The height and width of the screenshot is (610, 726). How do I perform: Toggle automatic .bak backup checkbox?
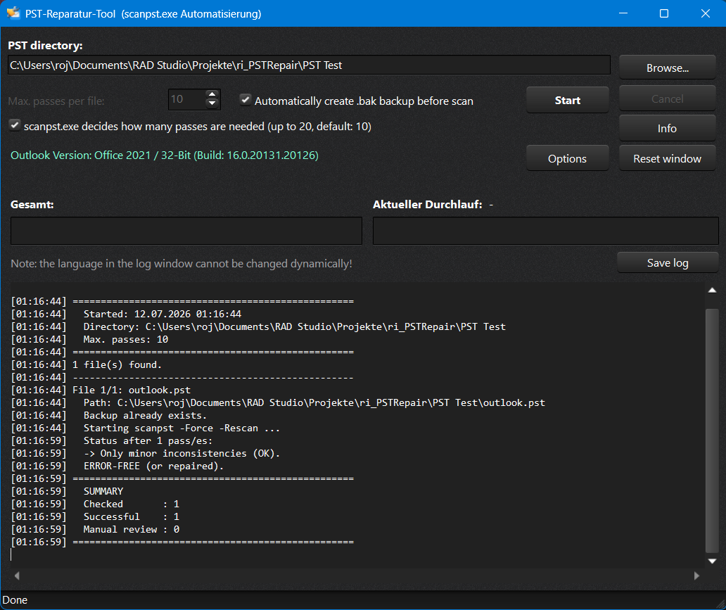tap(246, 100)
